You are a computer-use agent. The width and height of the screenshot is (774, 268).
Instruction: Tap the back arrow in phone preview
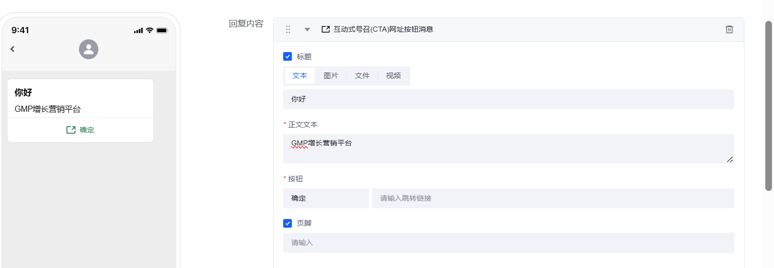pyautogui.click(x=13, y=49)
